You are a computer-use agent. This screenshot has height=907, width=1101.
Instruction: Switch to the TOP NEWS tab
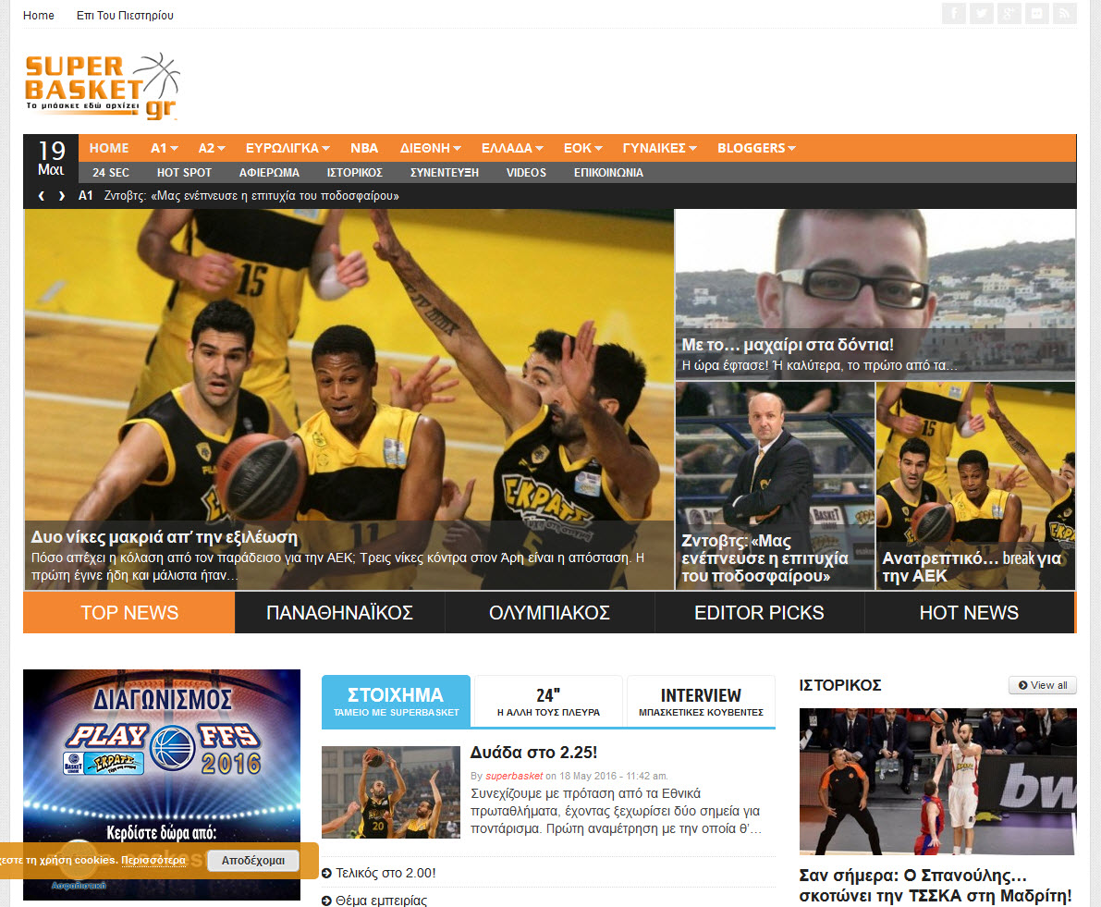click(x=129, y=613)
